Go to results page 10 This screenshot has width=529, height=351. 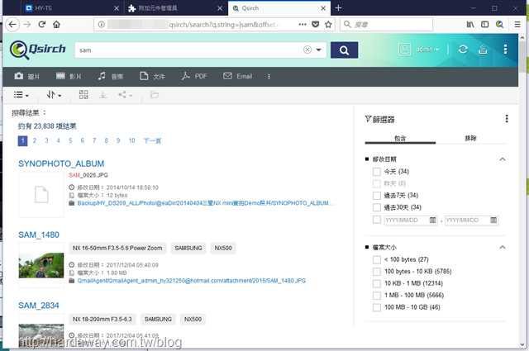tap(131, 140)
